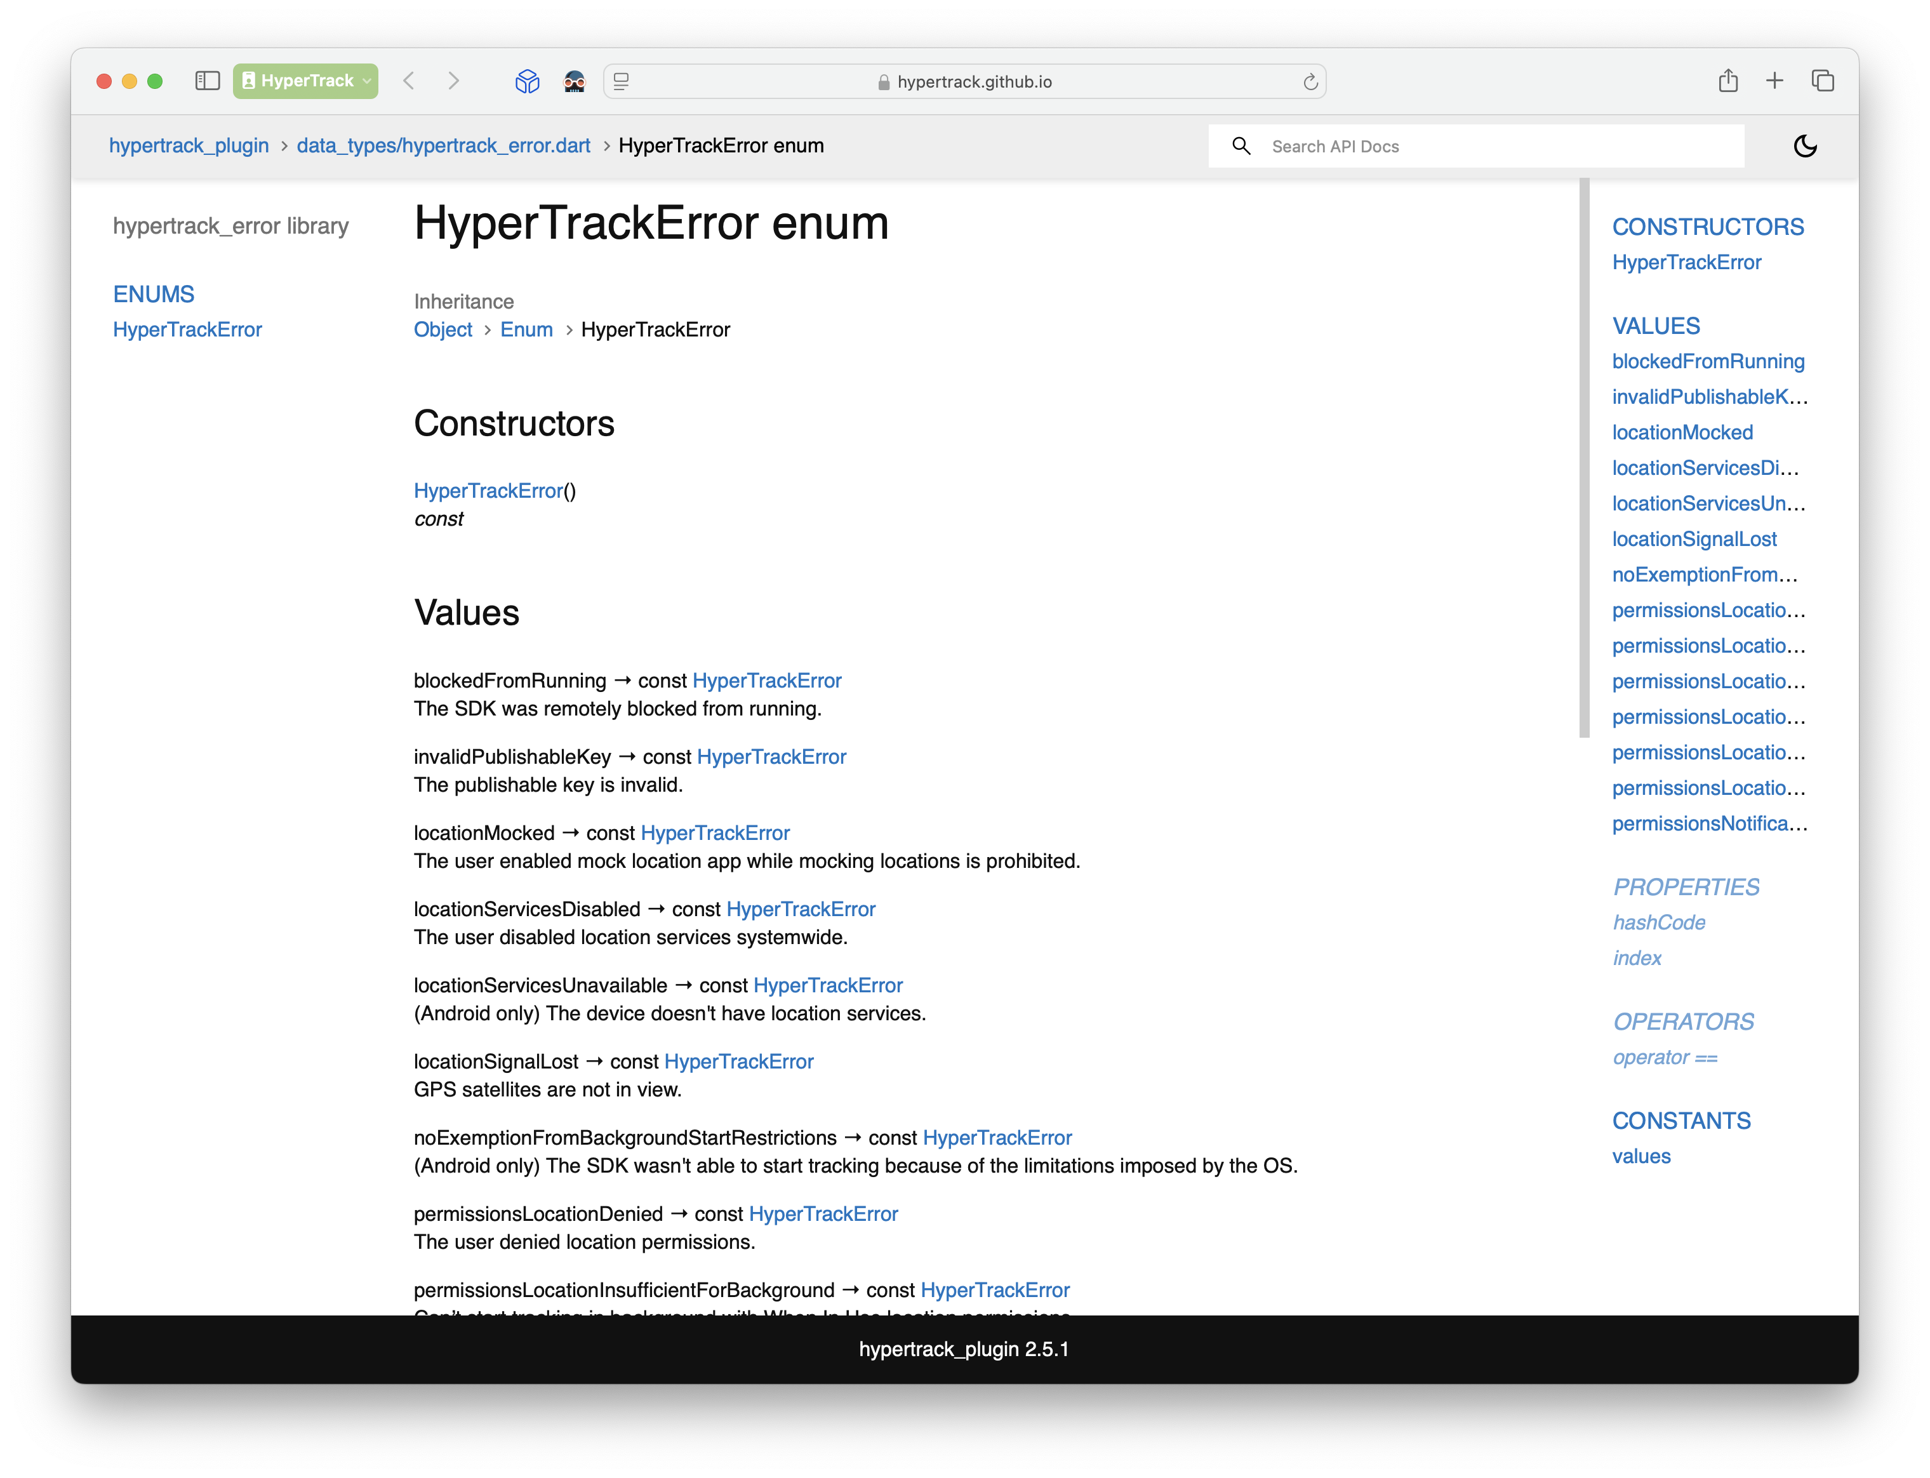Click the page scrollbar beside right sidebar

point(1584,458)
